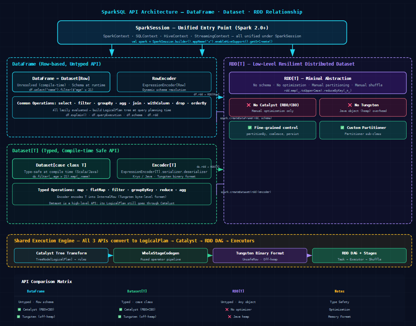The height and width of the screenshot is (326, 416).
Task: Click the green check beside Custom Partitioner
Action: pos(342,127)
